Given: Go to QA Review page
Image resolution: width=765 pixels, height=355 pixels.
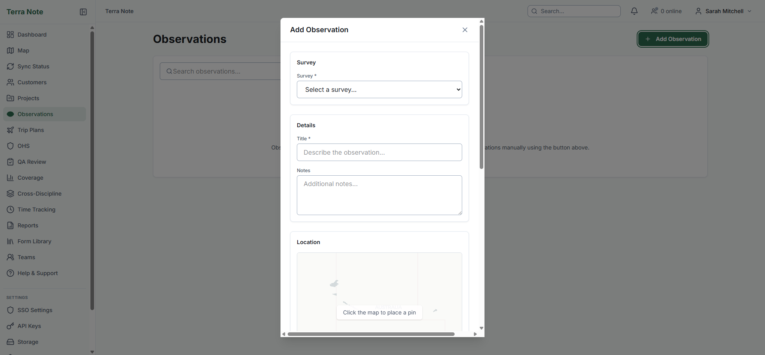Looking at the screenshot, I should 31,162.
